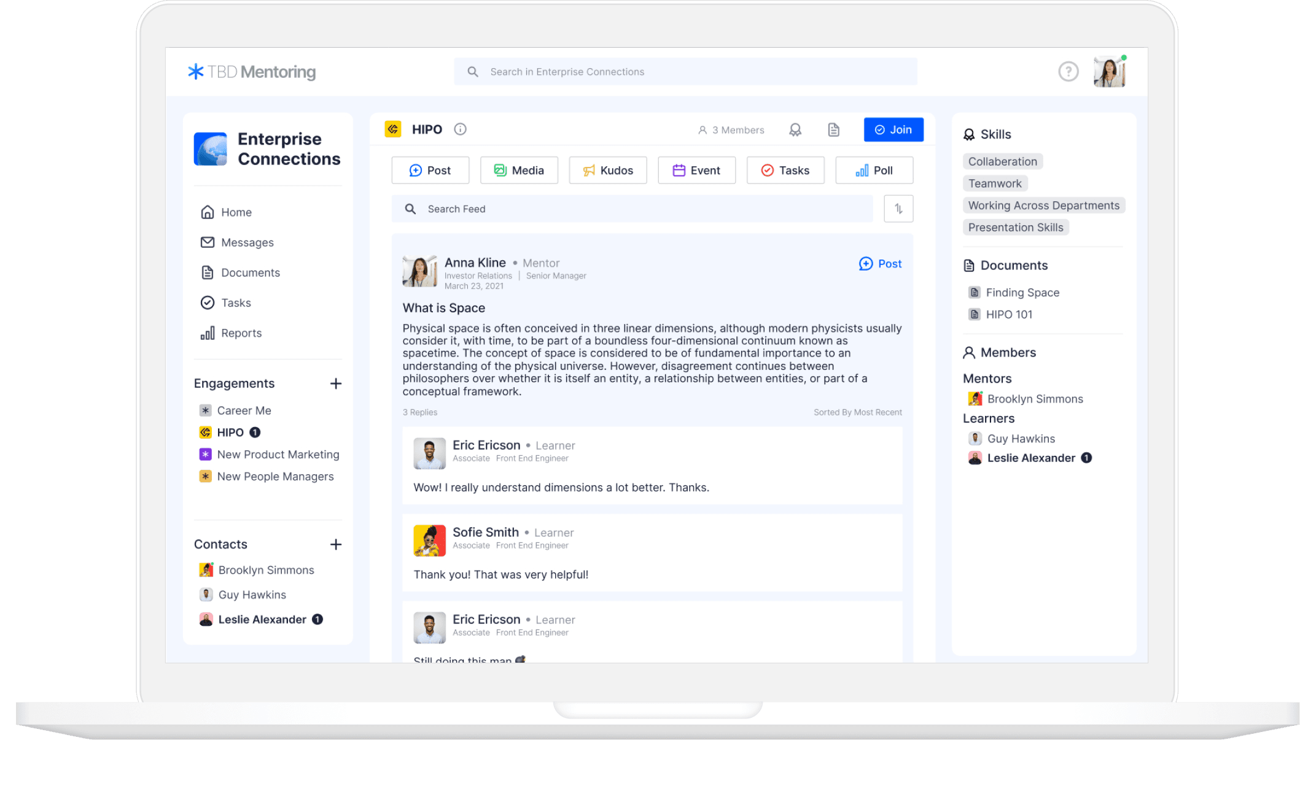Click the Post link on Anna Kline's post
Viewport: 1300px width, 805px height.
click(x=880, y=264)
